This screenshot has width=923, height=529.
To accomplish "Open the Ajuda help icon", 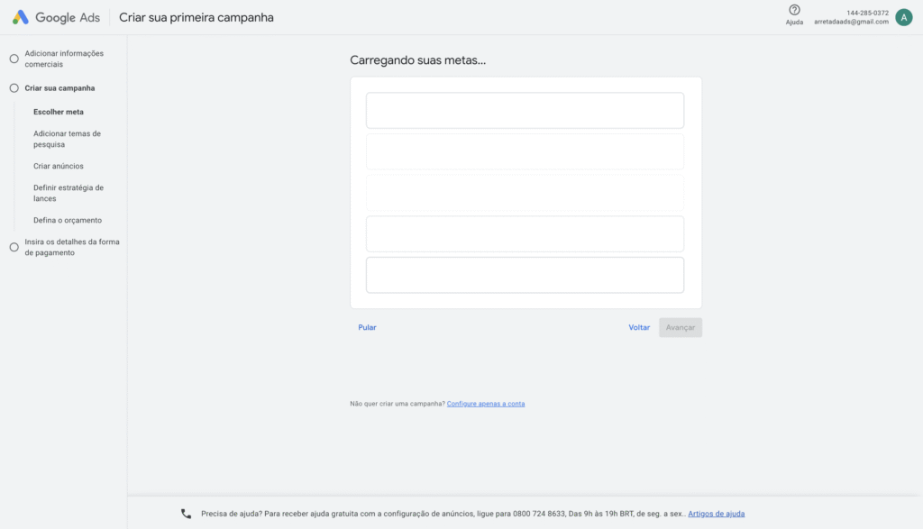I will click(794, 10).
